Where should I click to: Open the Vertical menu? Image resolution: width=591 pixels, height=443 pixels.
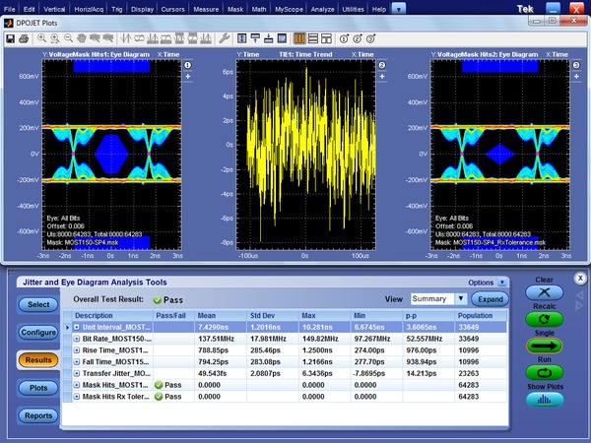pos(54,9)
